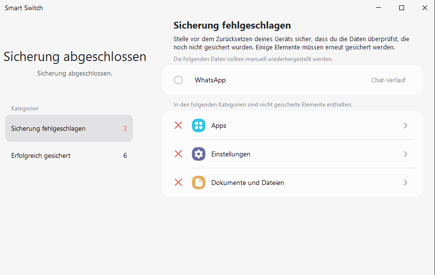Click the orange Dokumente und Dateien icon
This screenshot has width=435, height=275.
pyautogui.click(x=199, y=183)
